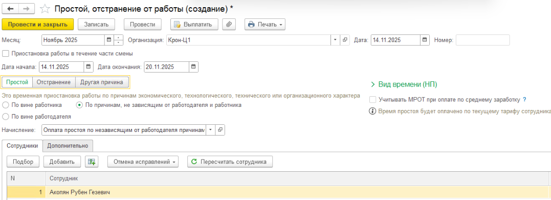Open organization Крон-Ц1 card via open icon
Viewport: 551px width, 200px height.
tap(345, 40)
